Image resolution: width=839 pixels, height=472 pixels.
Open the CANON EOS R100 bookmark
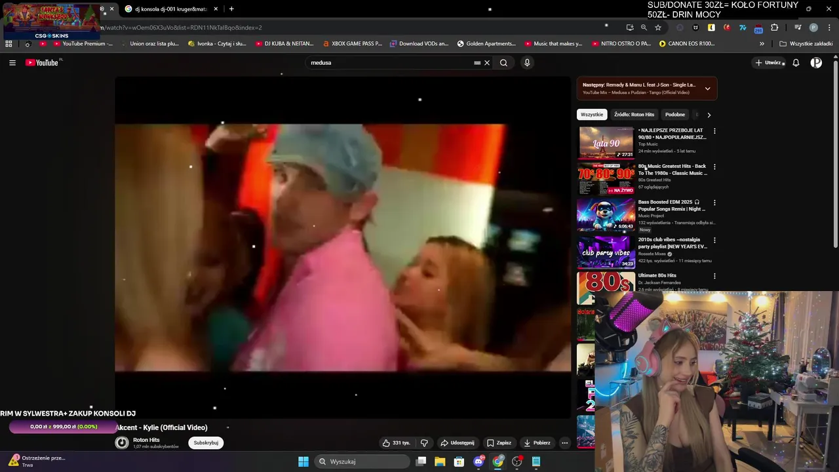click(687, 44)
